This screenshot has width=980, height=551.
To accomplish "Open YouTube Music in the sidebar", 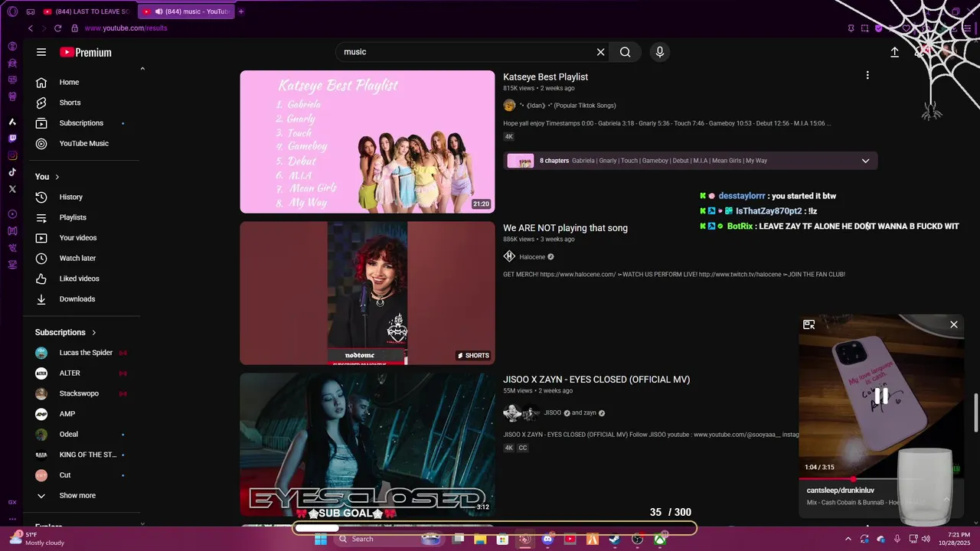I will [x=84, y=143].
